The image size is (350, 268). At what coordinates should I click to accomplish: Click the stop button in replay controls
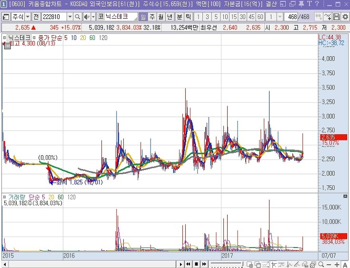click(196, 264)
